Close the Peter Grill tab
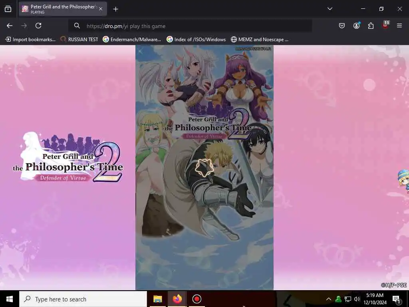Screen dimensions: 409x307 pos(101,9)
